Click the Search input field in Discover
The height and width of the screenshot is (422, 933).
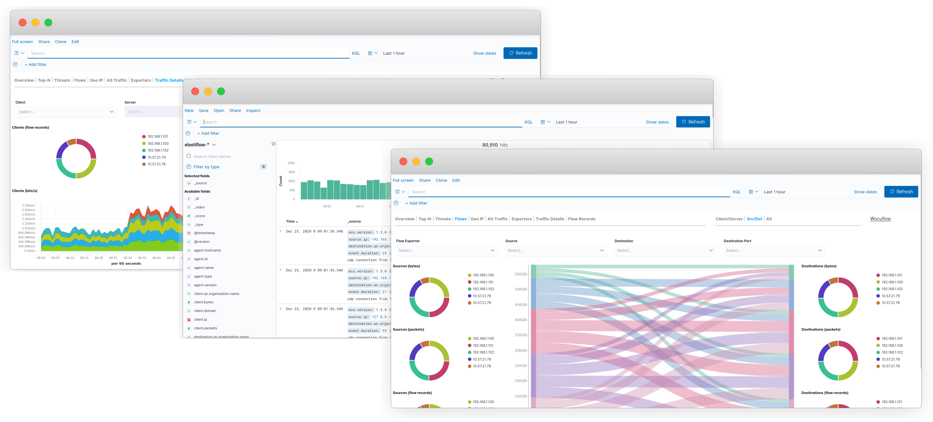tap(362, 122)
